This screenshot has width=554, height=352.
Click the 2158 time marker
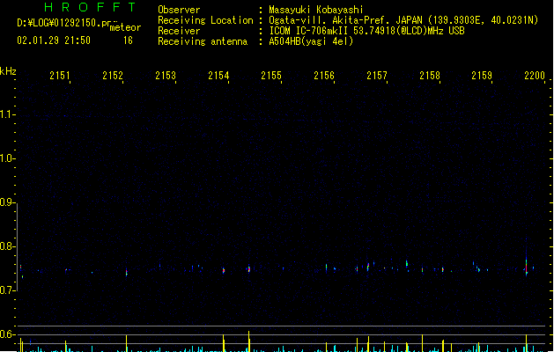pos(430,76)
